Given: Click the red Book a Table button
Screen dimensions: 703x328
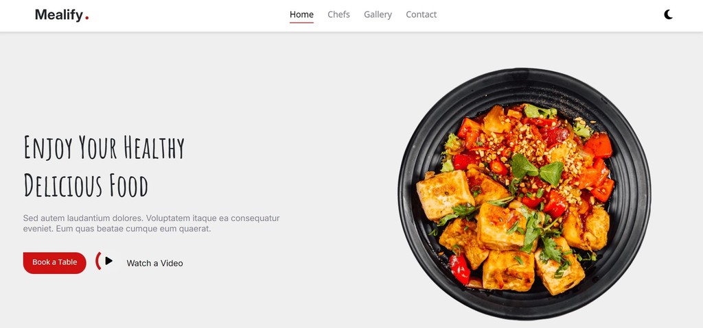Looking at the screenshot, I should (x=54, y=263).
